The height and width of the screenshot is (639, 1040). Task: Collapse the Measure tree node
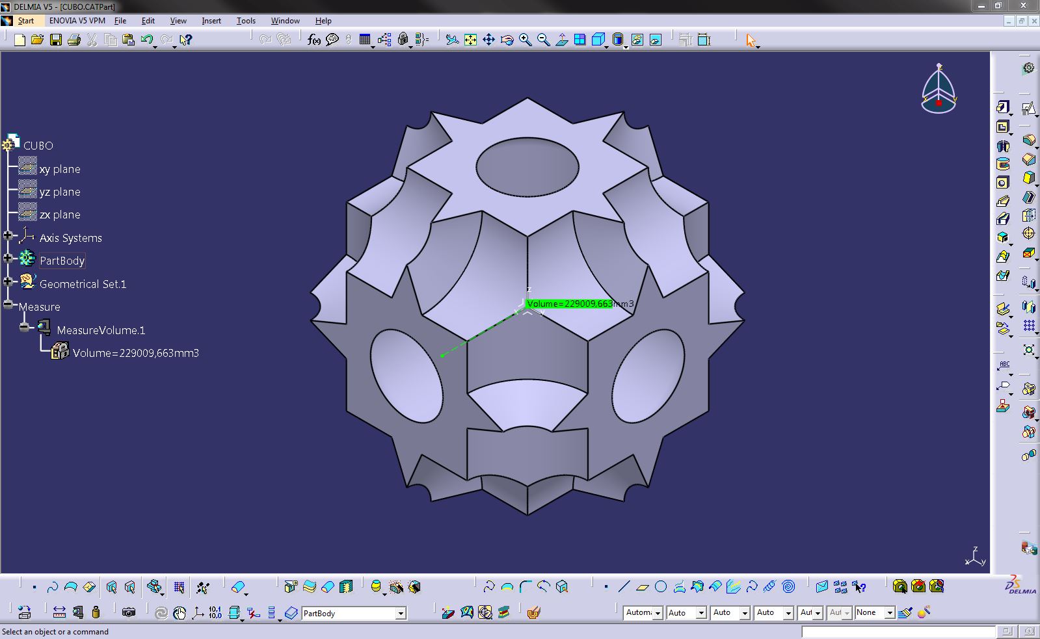click(x=8, y=304)
